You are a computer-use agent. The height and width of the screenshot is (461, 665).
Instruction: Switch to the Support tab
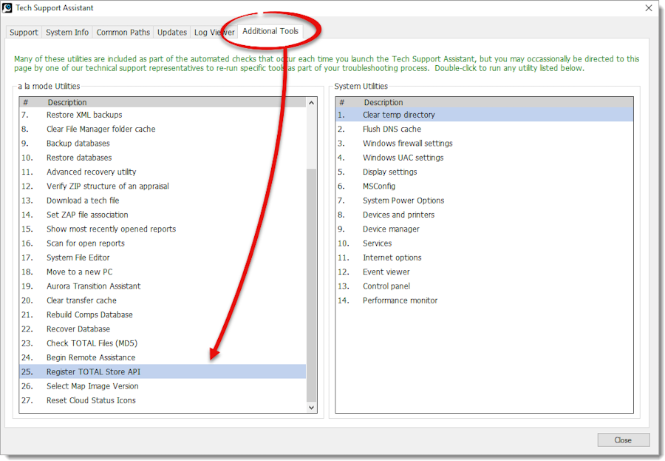click(x=24, y=33)
